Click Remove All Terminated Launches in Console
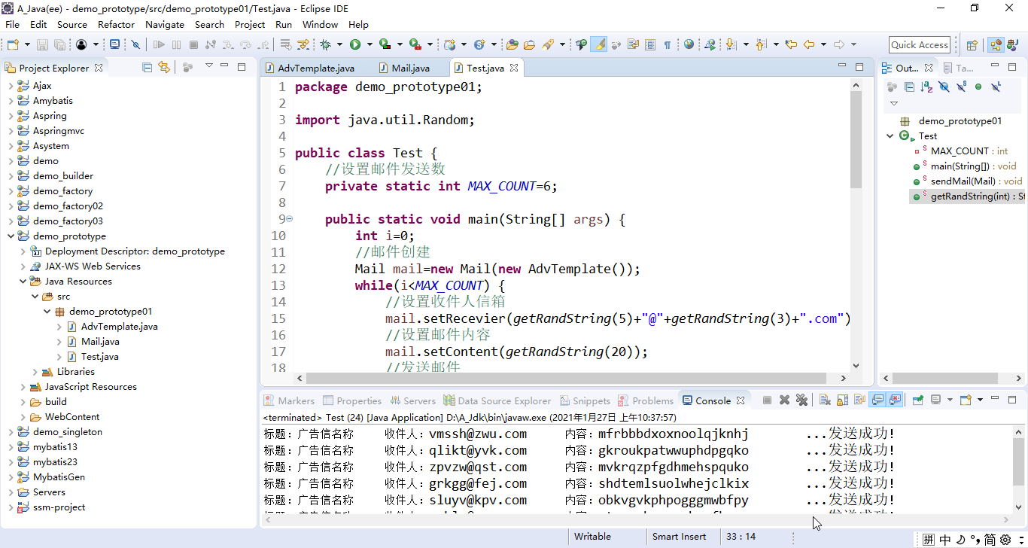 (x=801, y=400)
